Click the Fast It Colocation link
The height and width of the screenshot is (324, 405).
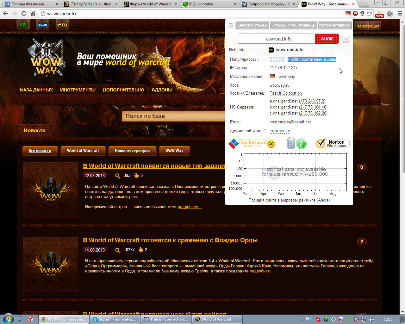(286, 93)
